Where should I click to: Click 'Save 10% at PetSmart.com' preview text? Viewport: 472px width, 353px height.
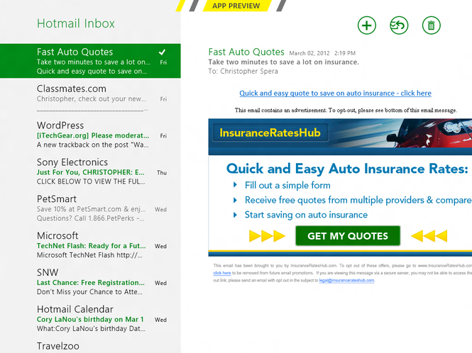(91, 209)
